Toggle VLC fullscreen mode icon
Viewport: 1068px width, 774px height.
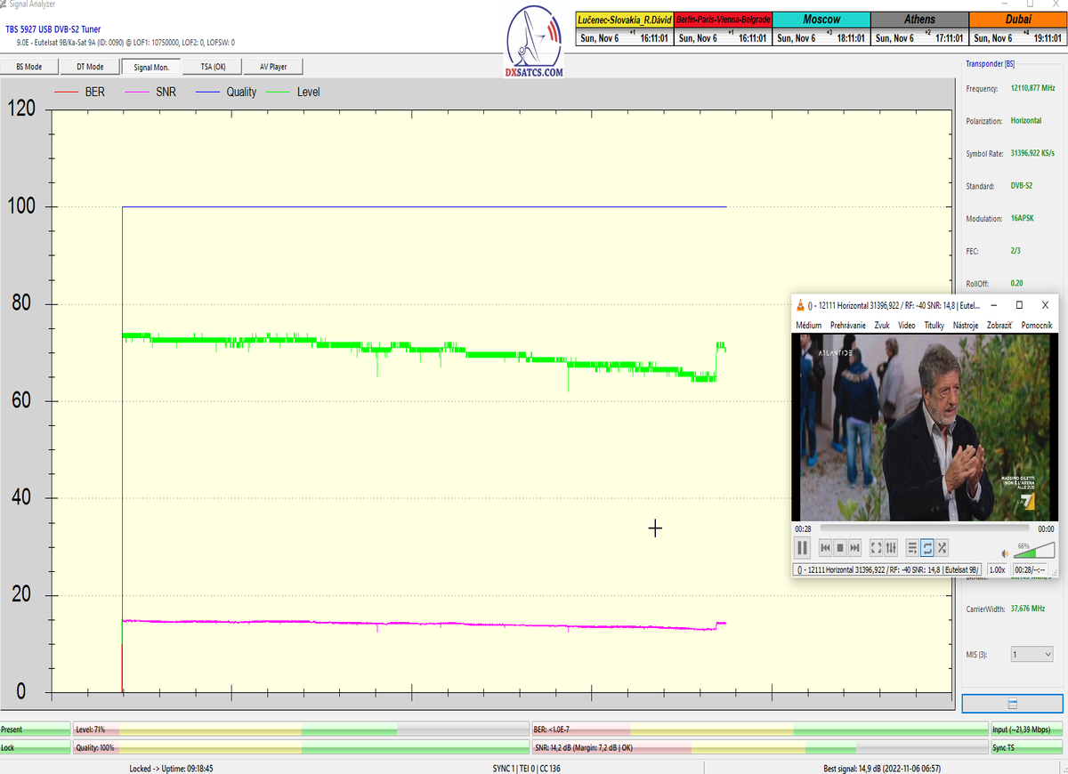[876, 547]
